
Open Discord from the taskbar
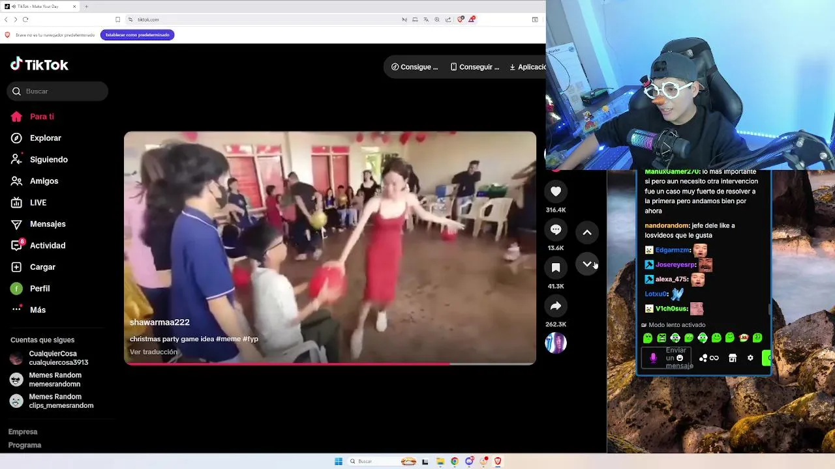coord(469,461)
